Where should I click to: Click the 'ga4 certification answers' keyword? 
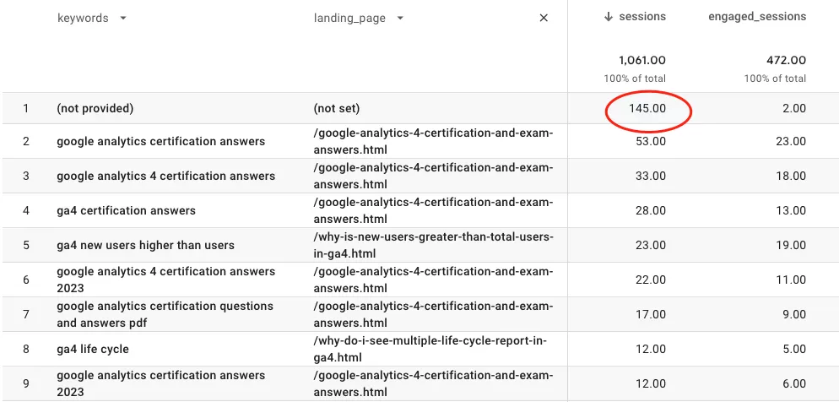pos(127,210)
